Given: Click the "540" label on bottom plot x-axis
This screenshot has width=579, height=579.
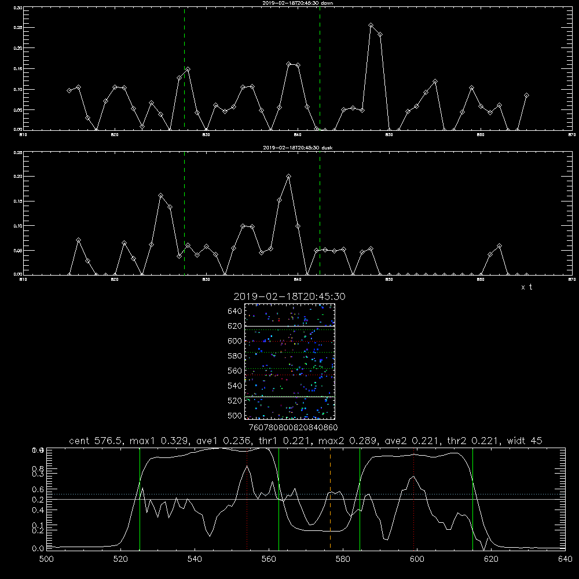Looking at the screenshot, I should pyautogui.click(x=195, y=559).
